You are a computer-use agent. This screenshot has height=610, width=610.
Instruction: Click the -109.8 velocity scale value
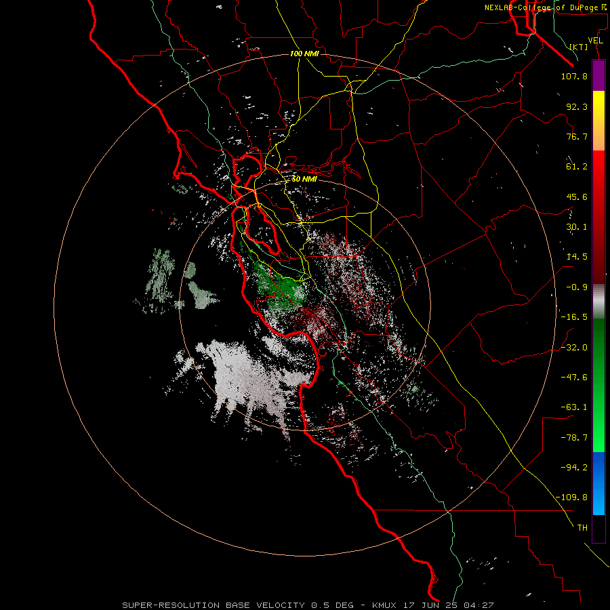571,497
